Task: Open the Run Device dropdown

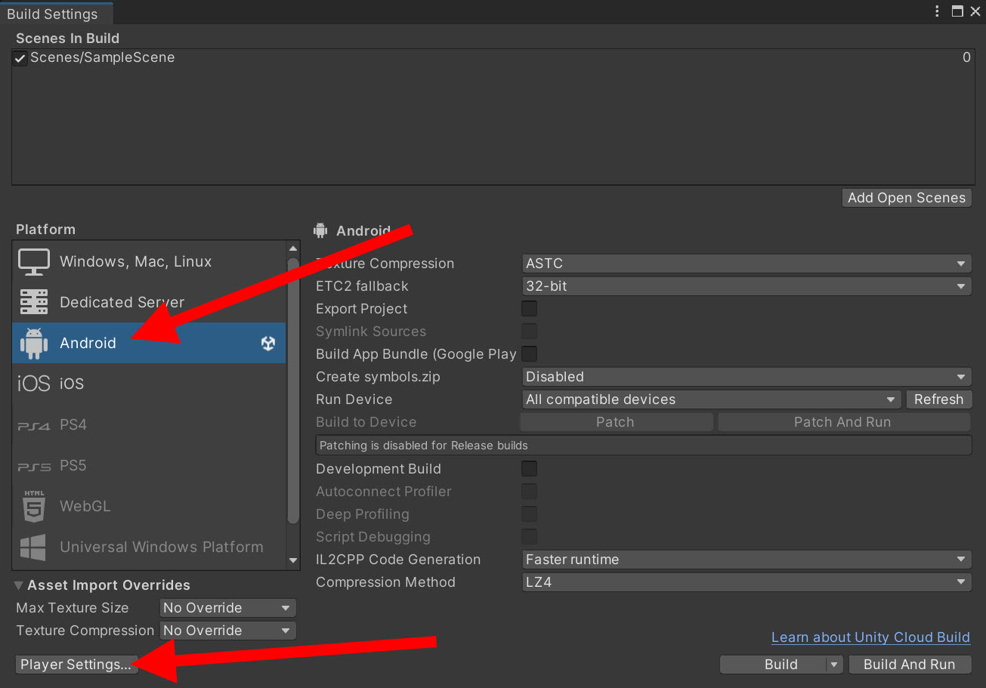Action: [x=711, y=400]
